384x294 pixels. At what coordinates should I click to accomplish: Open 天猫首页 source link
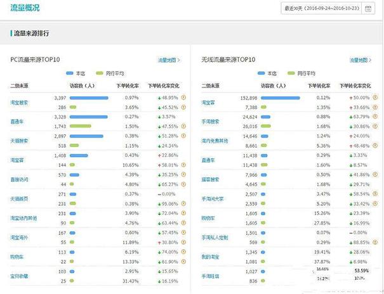pyautogui.click(x=19, y=199)
